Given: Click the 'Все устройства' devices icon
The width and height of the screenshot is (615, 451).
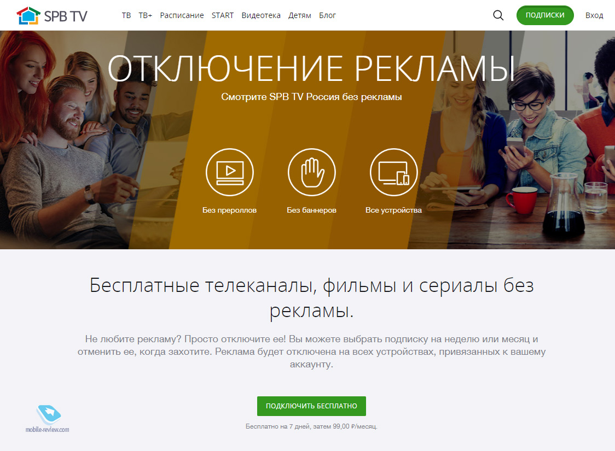Looking at the screenshot, I should pos(394,172).
